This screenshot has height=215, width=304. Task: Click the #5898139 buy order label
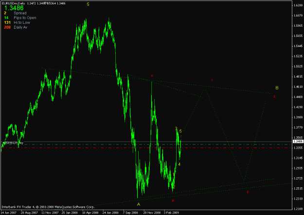[x=13, y=143]
